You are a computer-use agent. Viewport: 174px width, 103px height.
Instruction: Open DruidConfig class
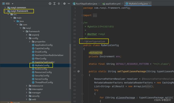click(x=41, y=52)
